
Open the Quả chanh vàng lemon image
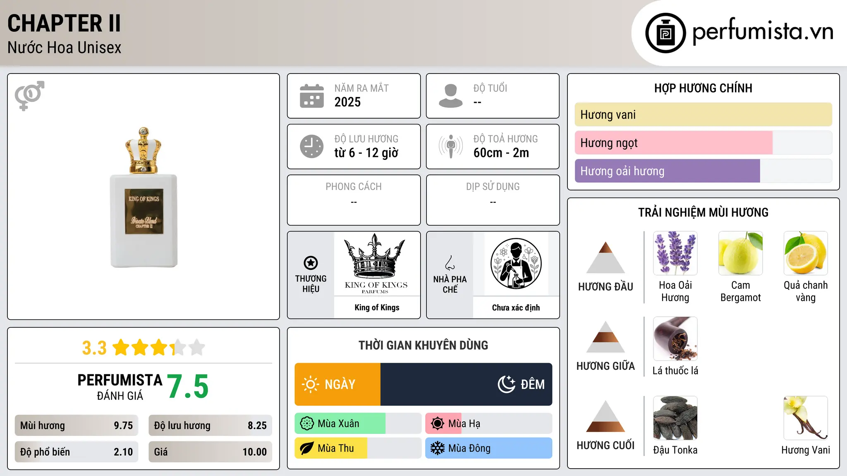tap(806, 253)
